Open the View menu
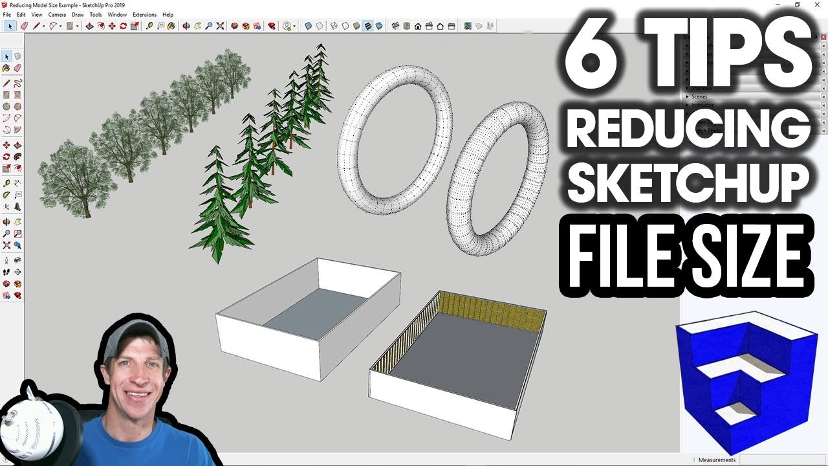828x466 pixels. [37, 14]
